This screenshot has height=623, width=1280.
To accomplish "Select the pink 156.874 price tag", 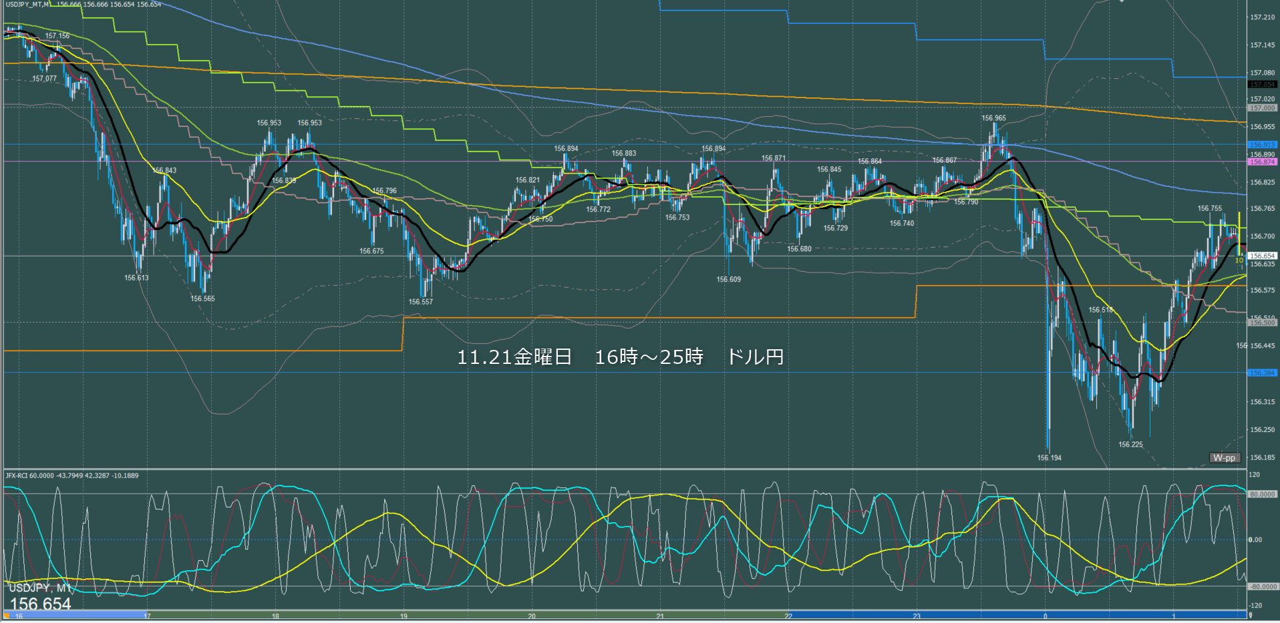I will coord(1262,162).
